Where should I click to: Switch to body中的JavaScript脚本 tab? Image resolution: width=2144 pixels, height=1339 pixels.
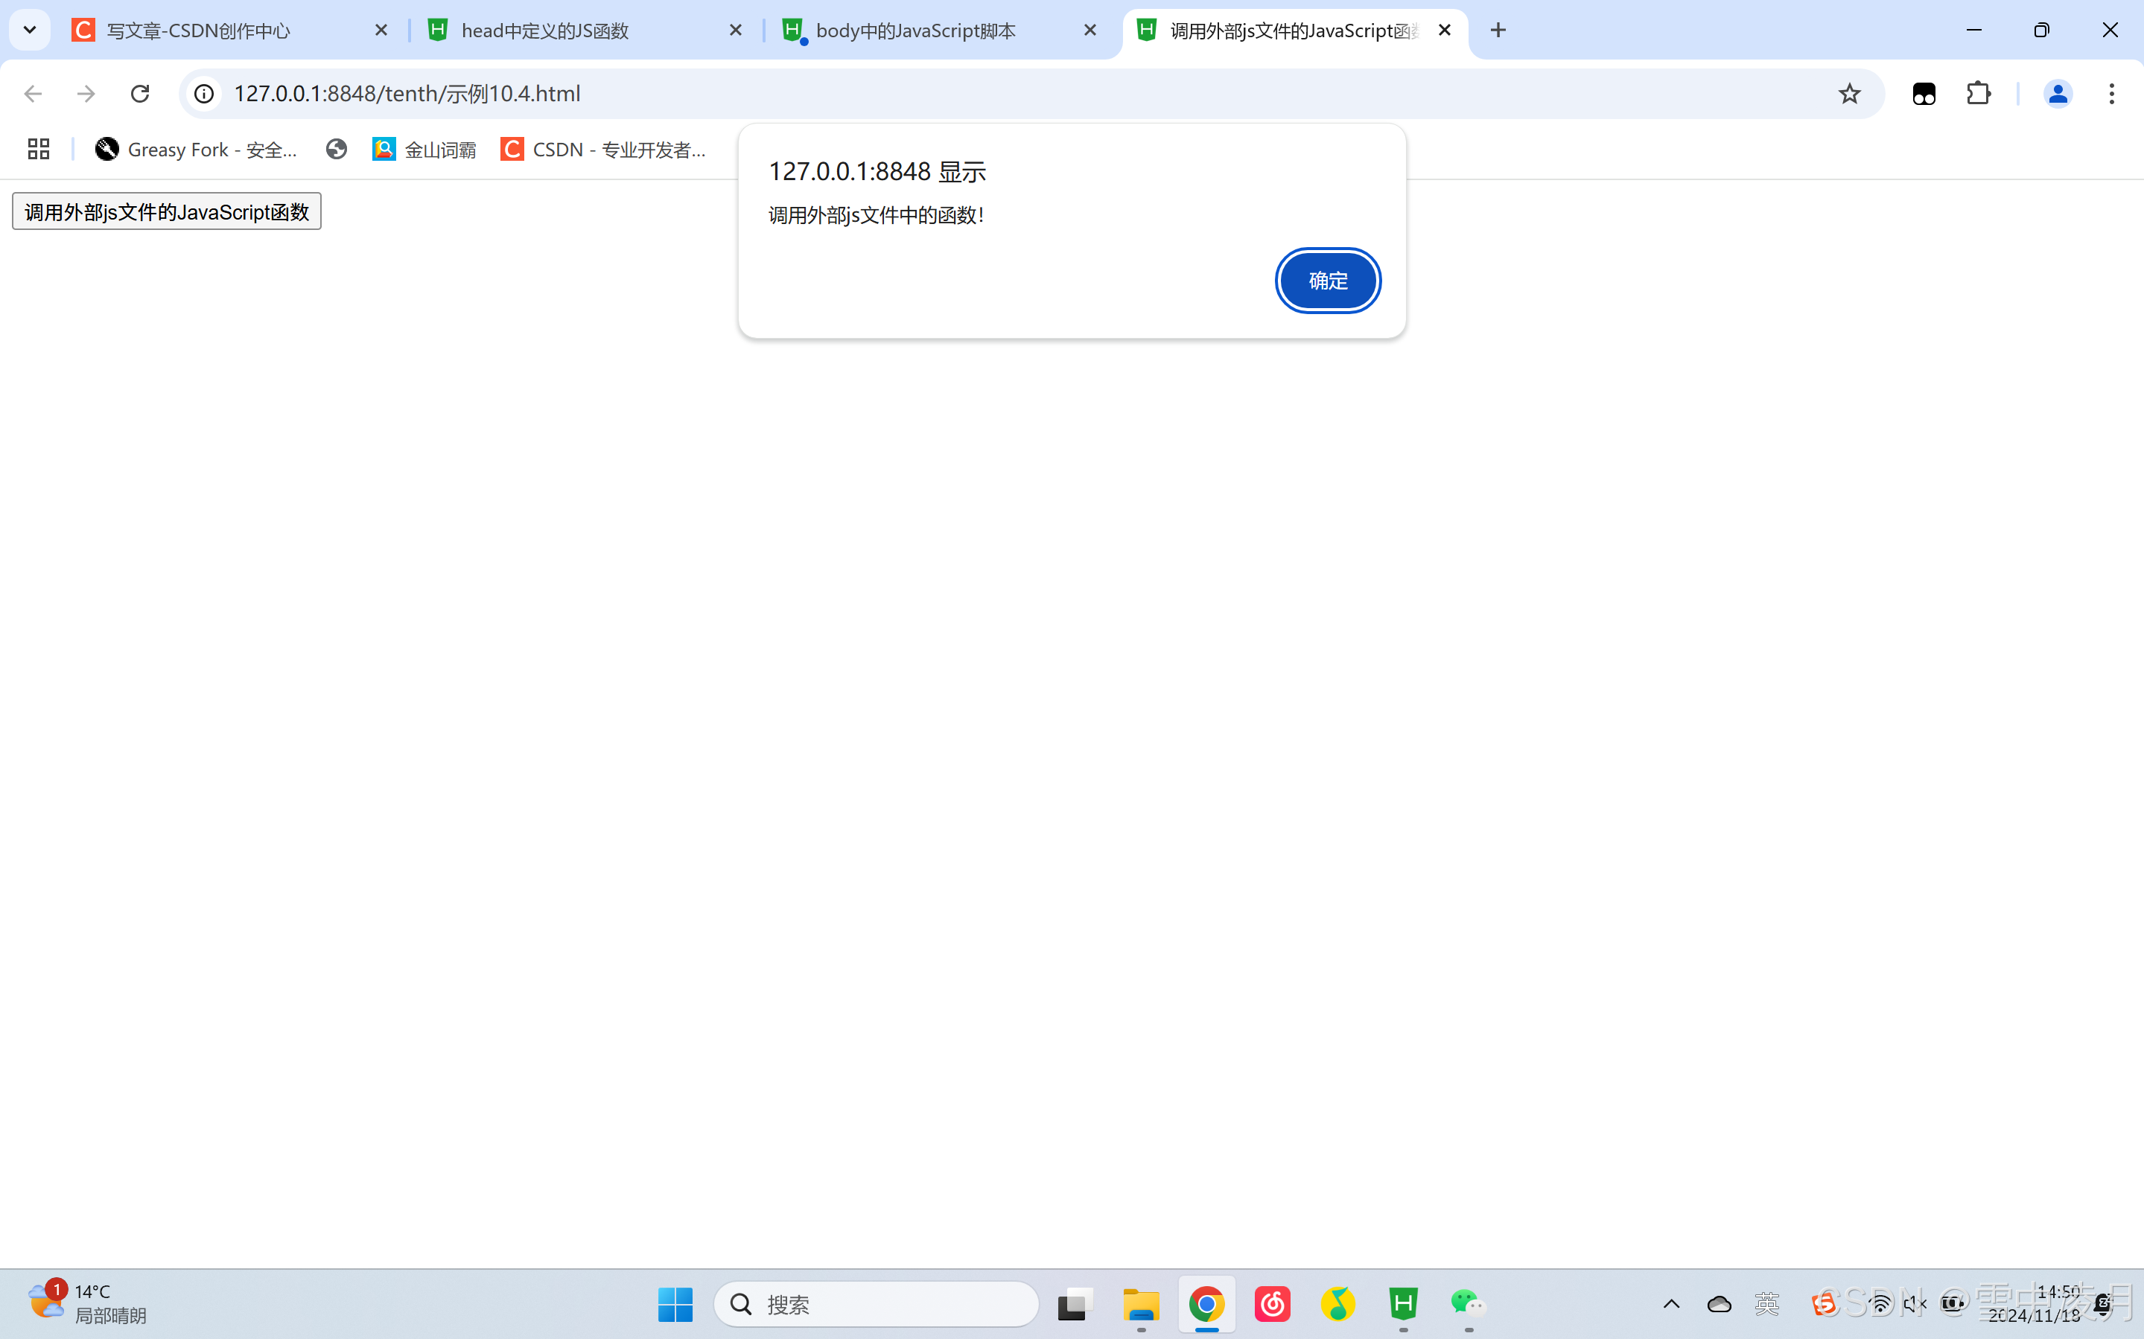click(915, 31)
